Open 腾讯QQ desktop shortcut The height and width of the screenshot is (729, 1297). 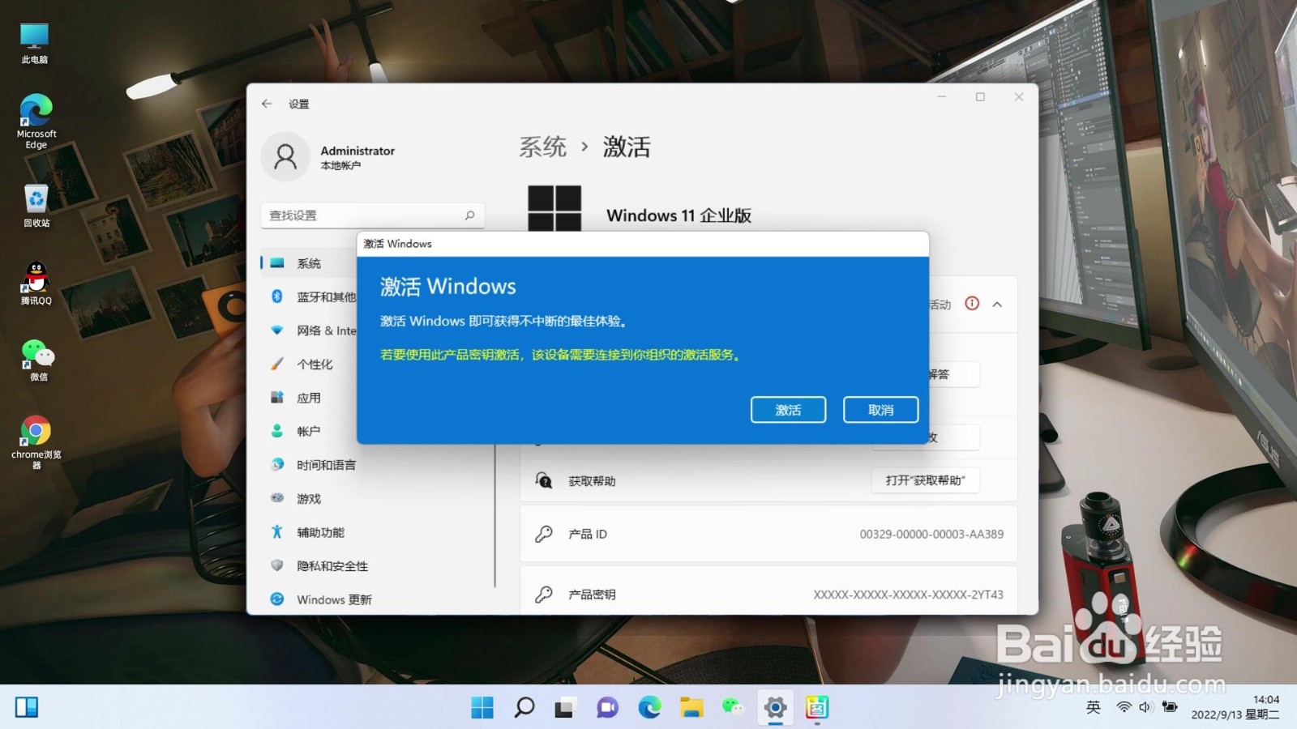[36, 283]
